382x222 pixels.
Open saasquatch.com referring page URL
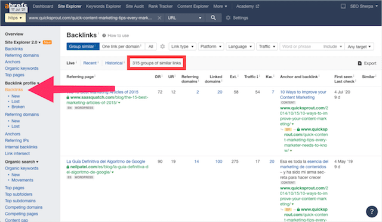pos(107,100)
